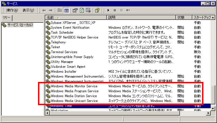
Task: Select the System Event Notification service name
Action: coord(70,28)
